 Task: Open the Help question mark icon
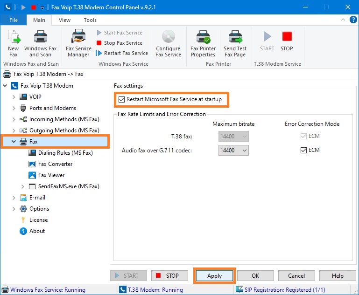point(353,20)
